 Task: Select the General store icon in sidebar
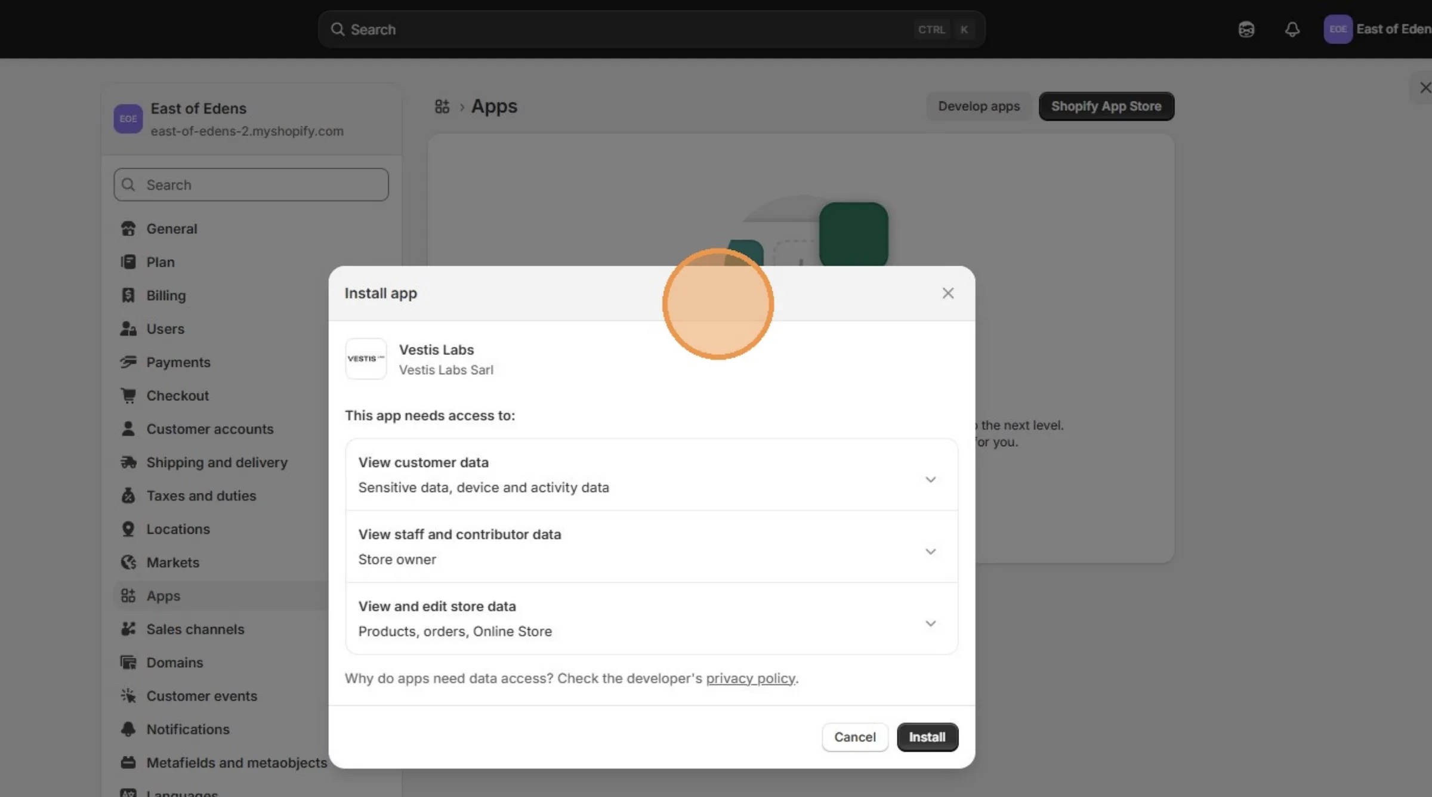coord(128,228)
